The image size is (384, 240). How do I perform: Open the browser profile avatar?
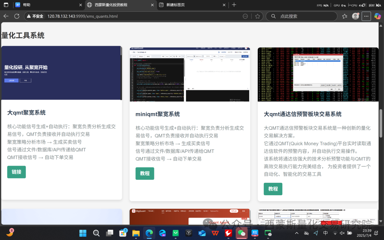tap(355, 16)
